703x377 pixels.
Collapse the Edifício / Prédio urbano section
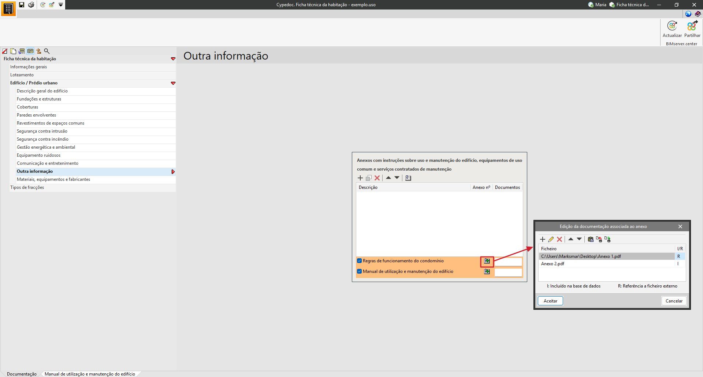[173, 83]
